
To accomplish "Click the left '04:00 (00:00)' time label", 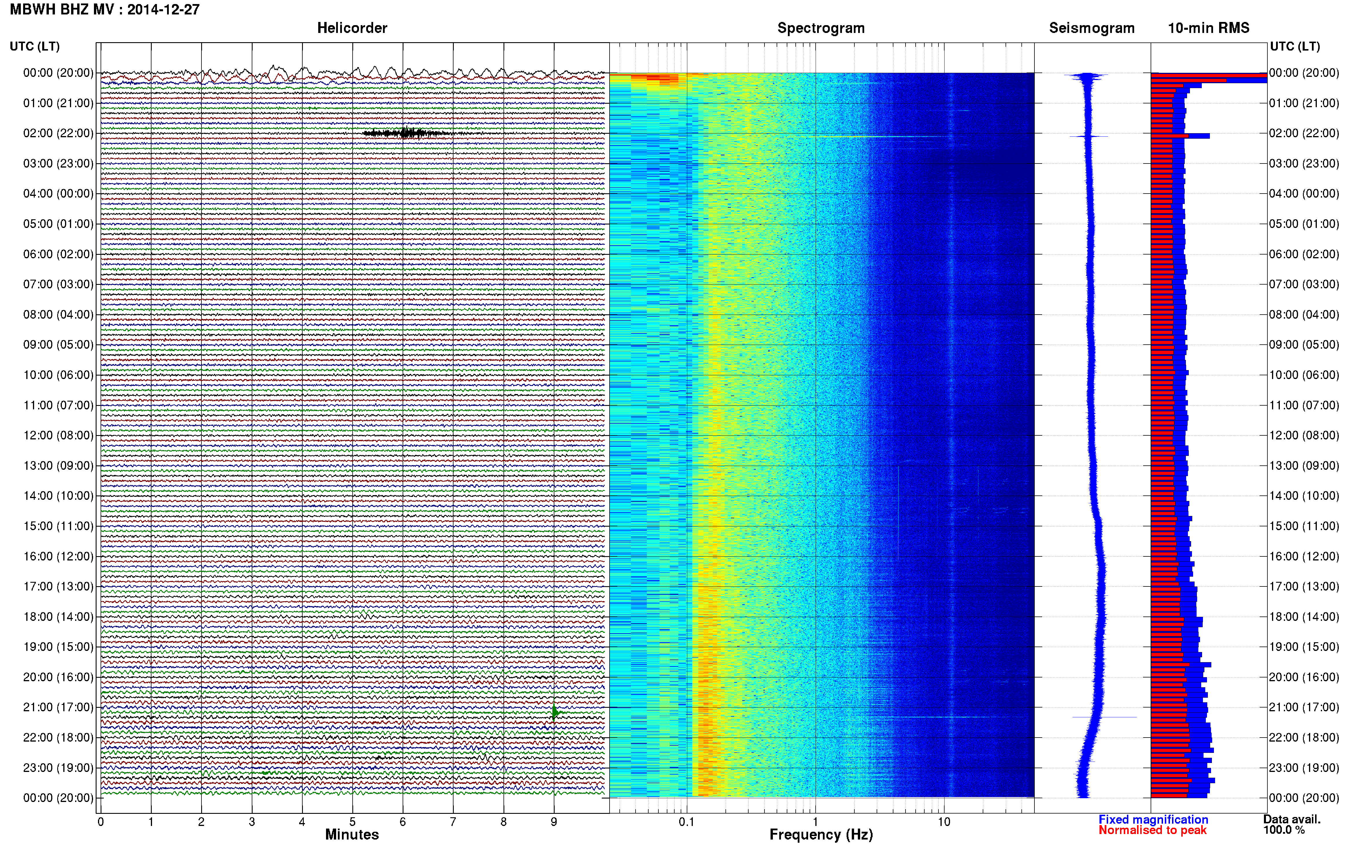I will pos(58,194).
